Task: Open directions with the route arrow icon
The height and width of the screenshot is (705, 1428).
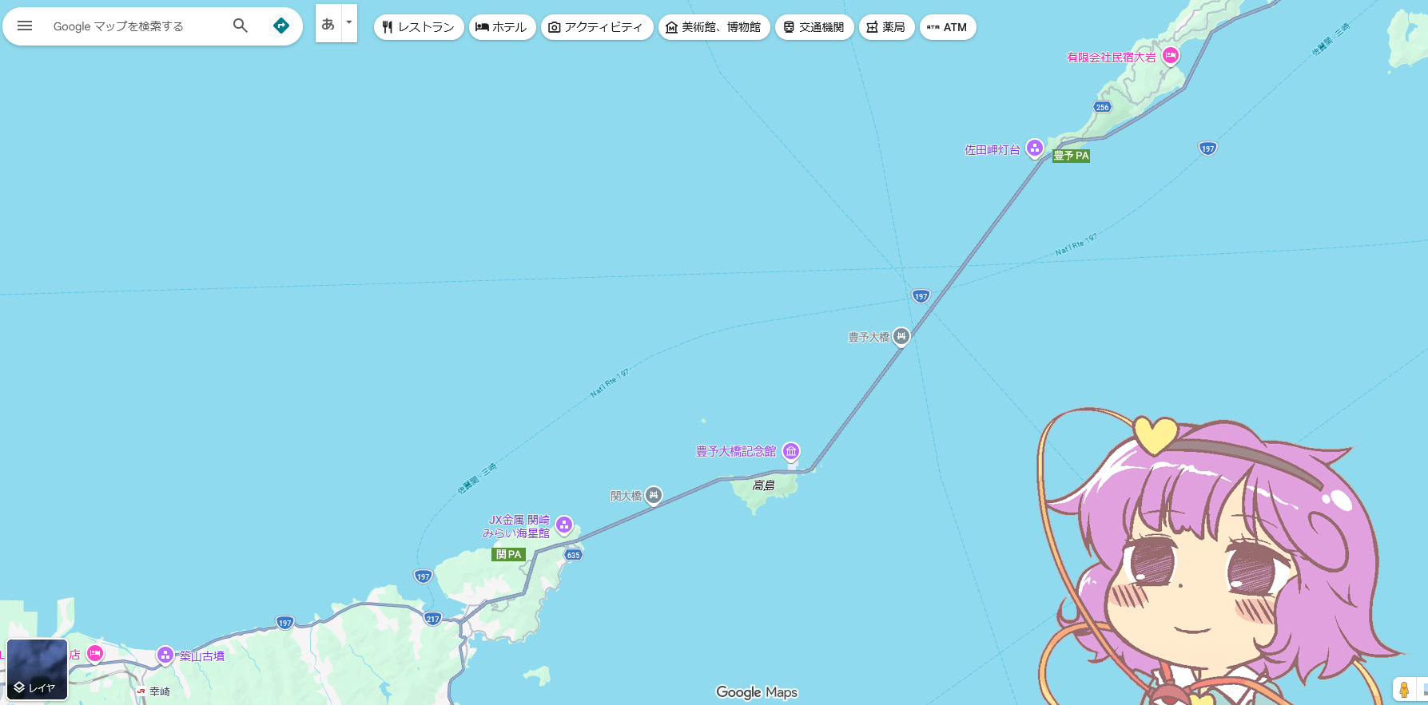Action: click(281, 26)
